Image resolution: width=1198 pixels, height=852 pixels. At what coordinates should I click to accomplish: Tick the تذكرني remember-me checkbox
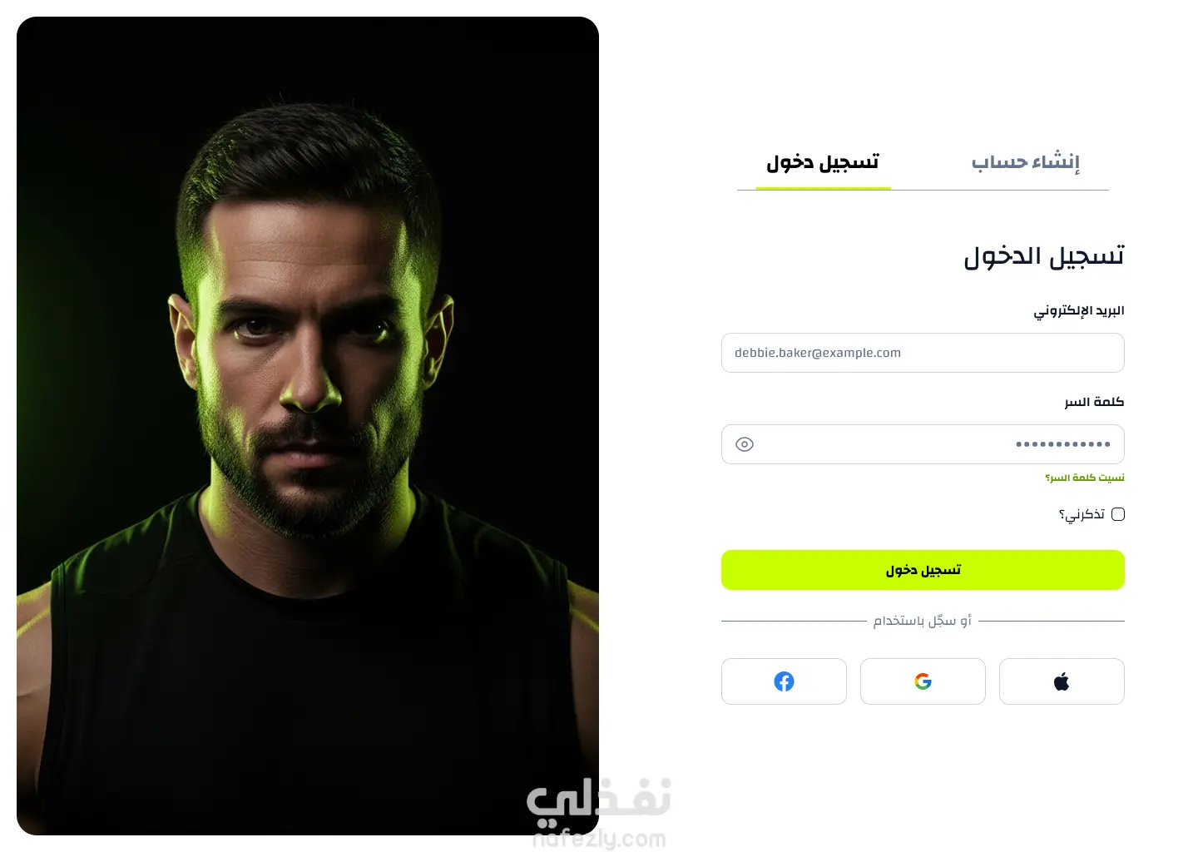1118,514
